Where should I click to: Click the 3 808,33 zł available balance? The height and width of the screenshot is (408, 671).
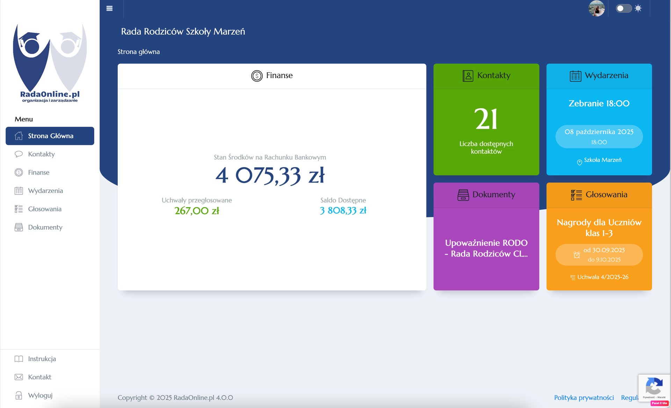343,210
